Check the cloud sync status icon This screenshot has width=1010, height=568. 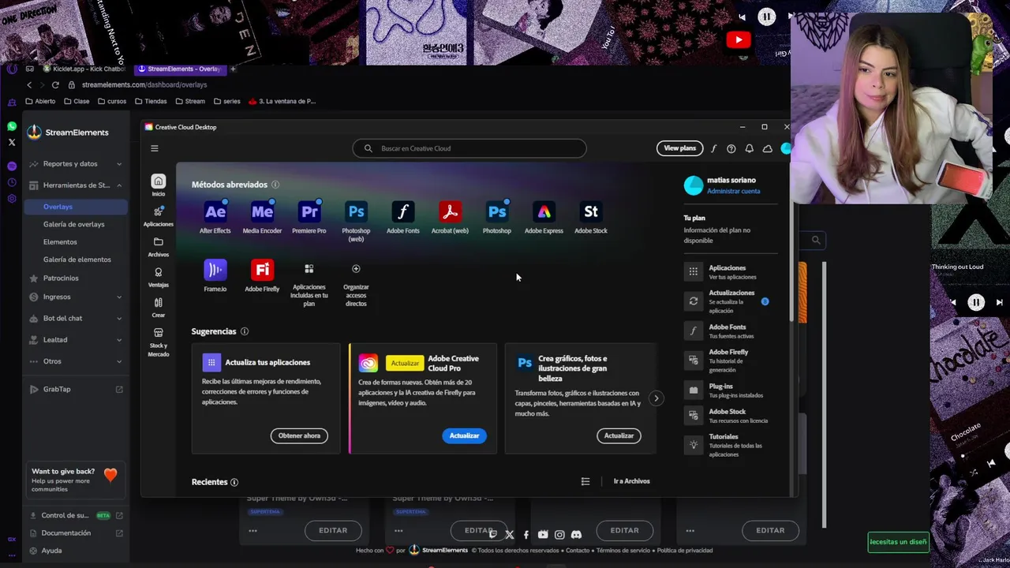tap(767, 148)
